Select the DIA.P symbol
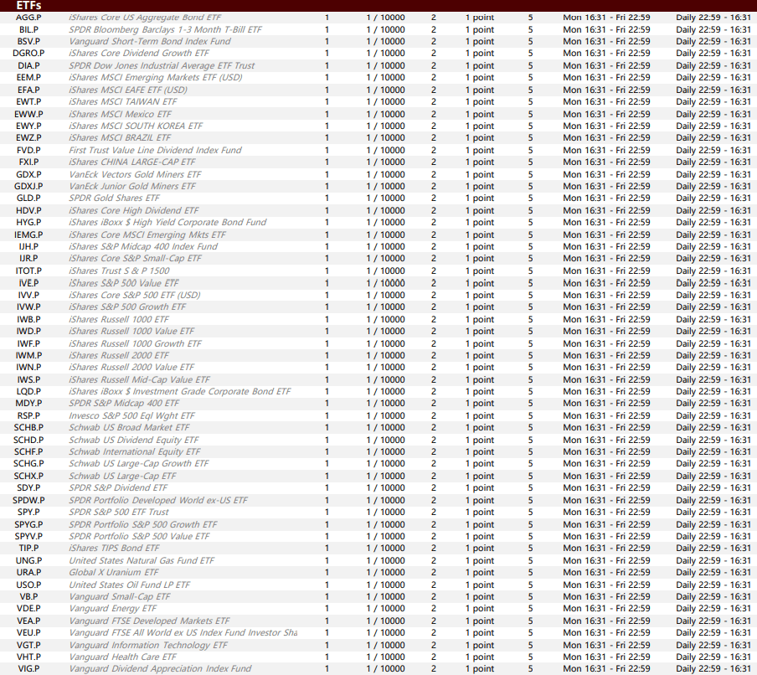Viewport: 757px width, 675px height. [x=29, y=65]
